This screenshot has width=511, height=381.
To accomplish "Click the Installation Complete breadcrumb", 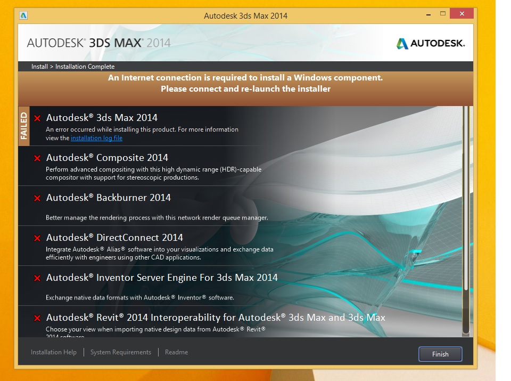I will [85, 67].
